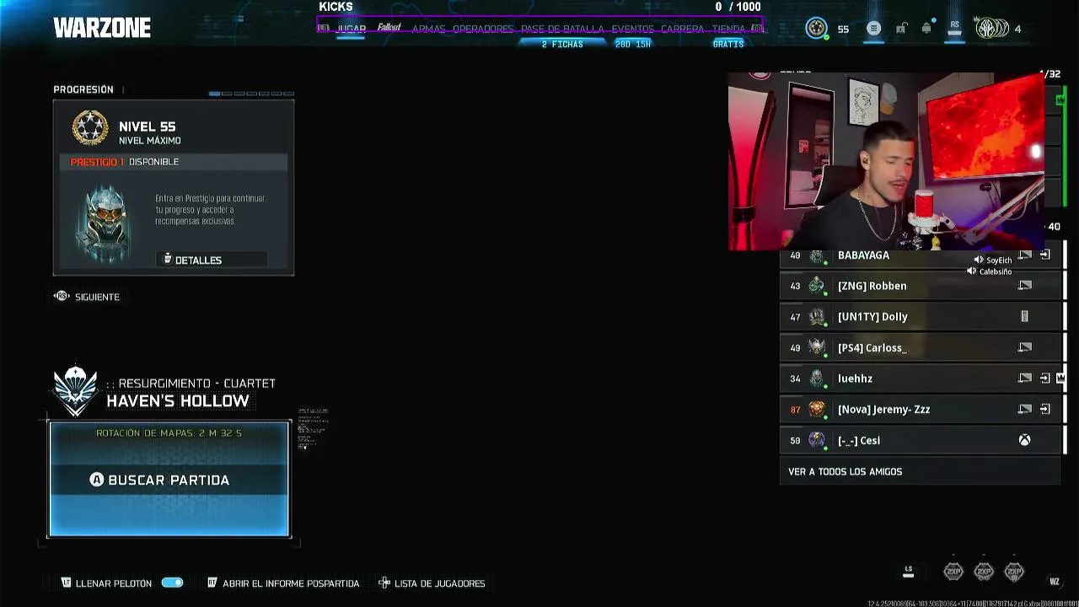Click the crown leader icon on luehhz row
The image size is (1079, 607).
pyautogui.click(x=1061, y=379)
